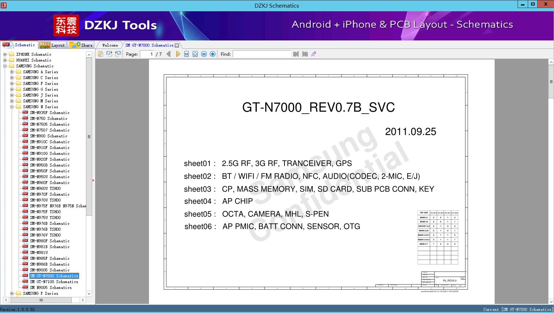
Task: Go to next page with yellow arrow
Action: 178,54
